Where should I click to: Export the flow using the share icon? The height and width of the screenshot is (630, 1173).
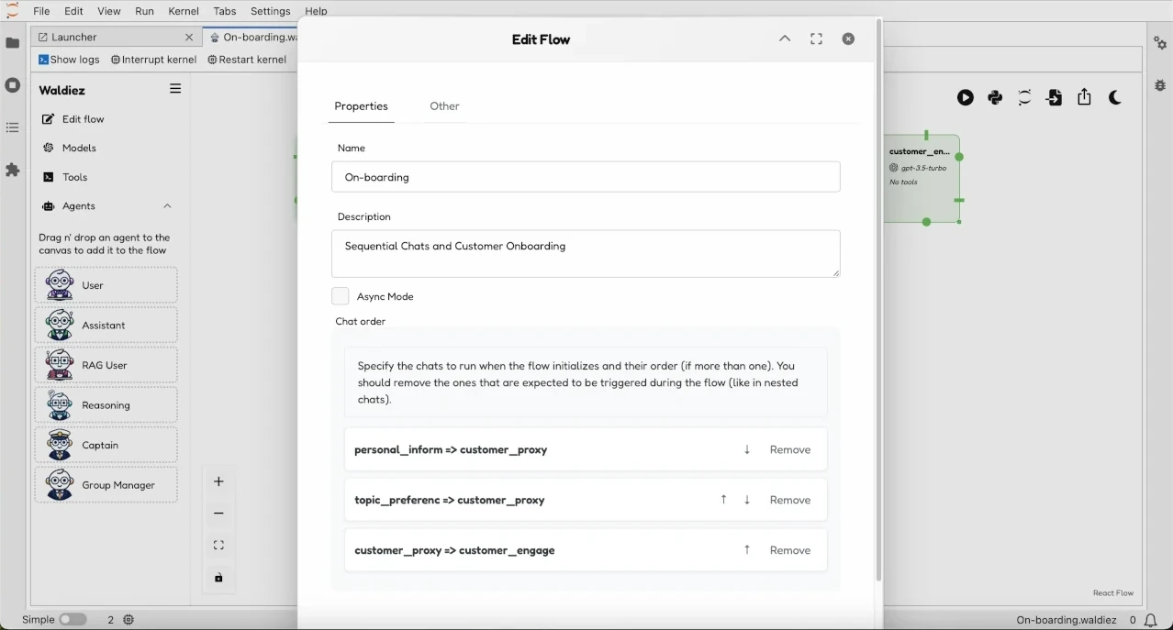[1085, 97]
